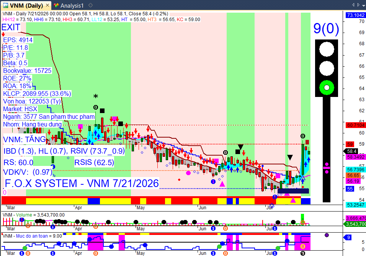Select the Beta: 0.5 line
The height and width of the screenshot is (256, 366).
coord(15,63)
